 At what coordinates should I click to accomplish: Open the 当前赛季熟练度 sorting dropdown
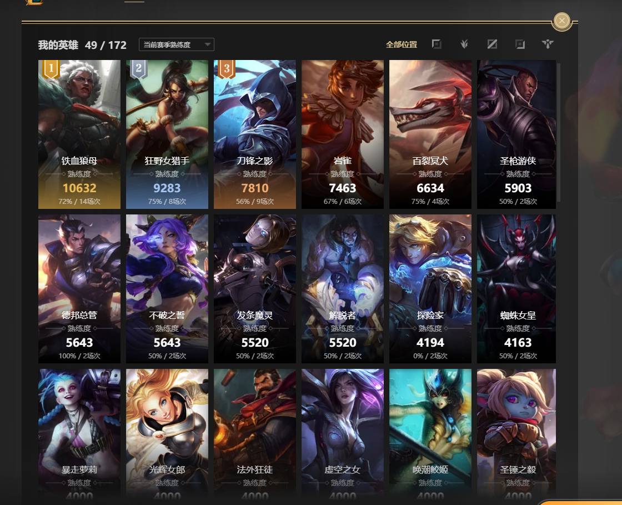(x=177, y=44)
